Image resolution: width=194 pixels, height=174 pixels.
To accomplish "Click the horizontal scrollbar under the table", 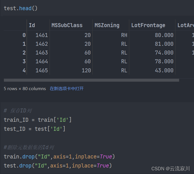I will [92, 80].
